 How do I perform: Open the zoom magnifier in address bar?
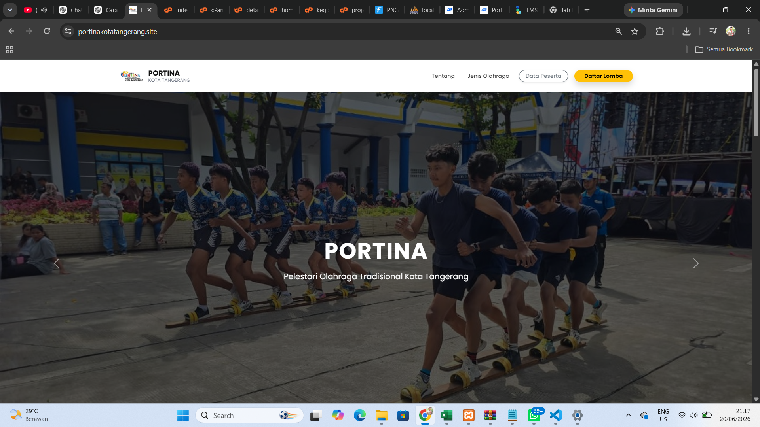tap(619, 31)
